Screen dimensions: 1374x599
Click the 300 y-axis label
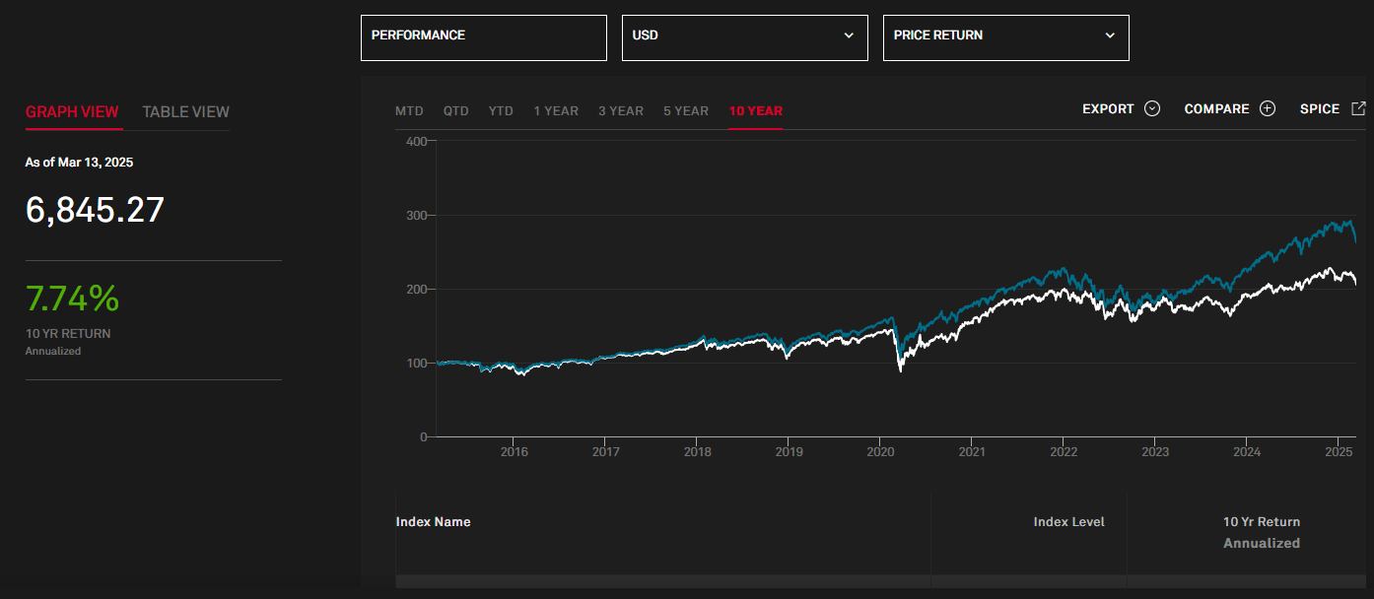pyautogui.click(x=416, y=216)
